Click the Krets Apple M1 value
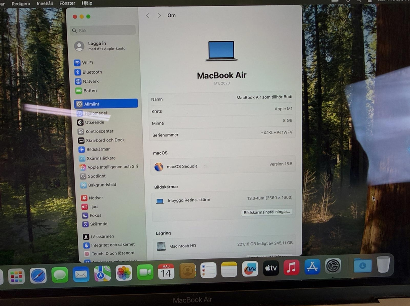The image size is (410, 306). (283, 109)
